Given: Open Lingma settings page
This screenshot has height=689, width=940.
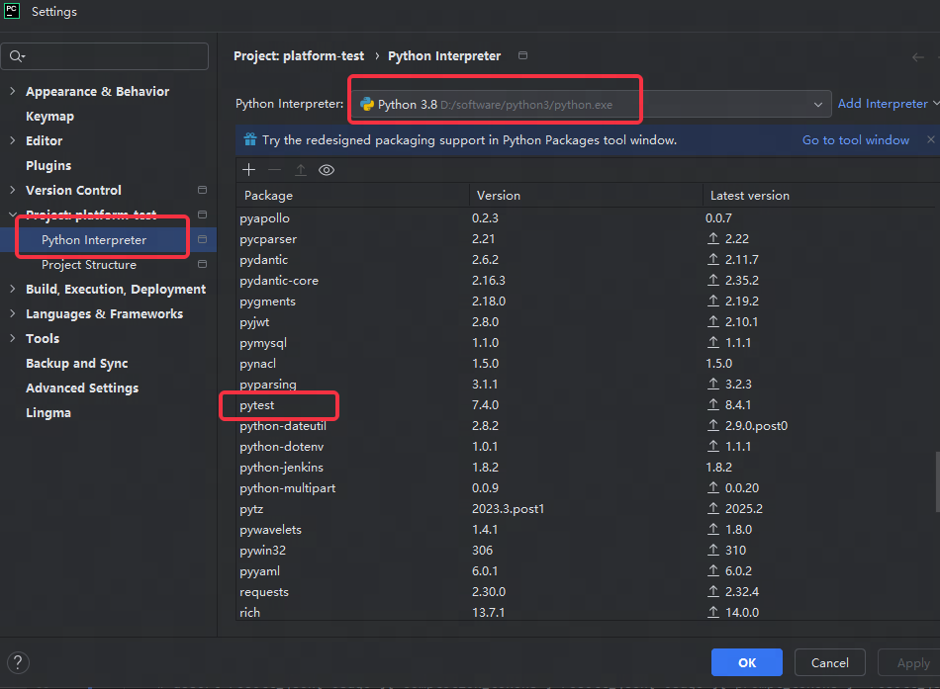Looking at the screenshot, I should [x=47, y=412].
